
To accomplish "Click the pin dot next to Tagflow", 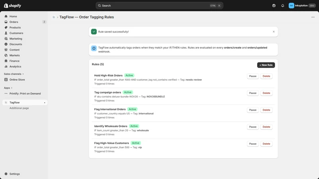I will (x=45, y=103).
